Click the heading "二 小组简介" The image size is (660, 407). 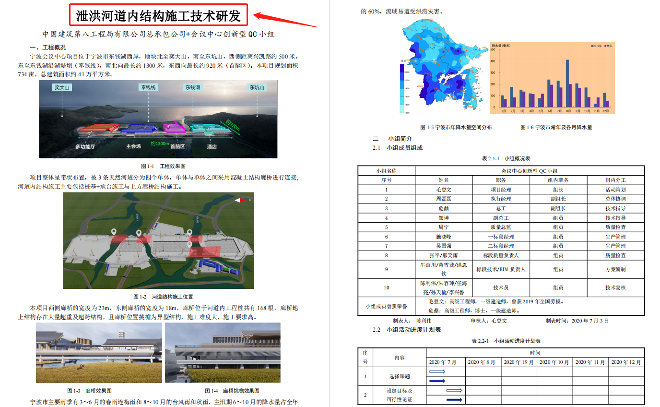pyautogui.click(x=392, y=138)
